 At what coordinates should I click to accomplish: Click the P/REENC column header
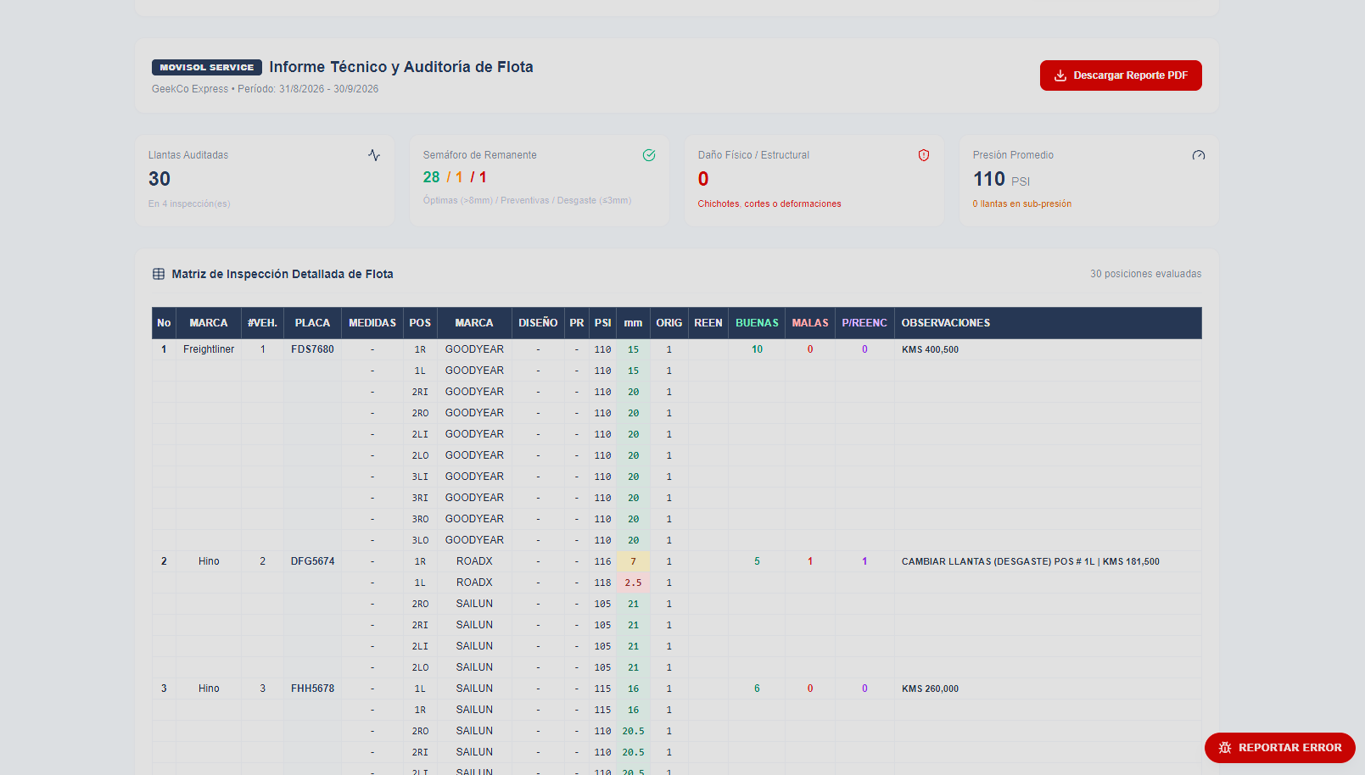click(x=864, y=323)
